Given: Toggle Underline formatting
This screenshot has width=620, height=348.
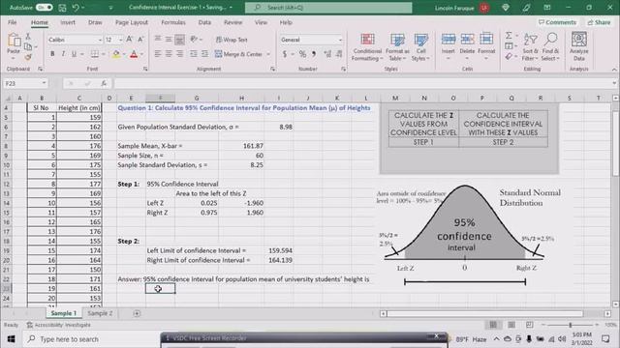Looking at the screenshot, I should point(74,54).
